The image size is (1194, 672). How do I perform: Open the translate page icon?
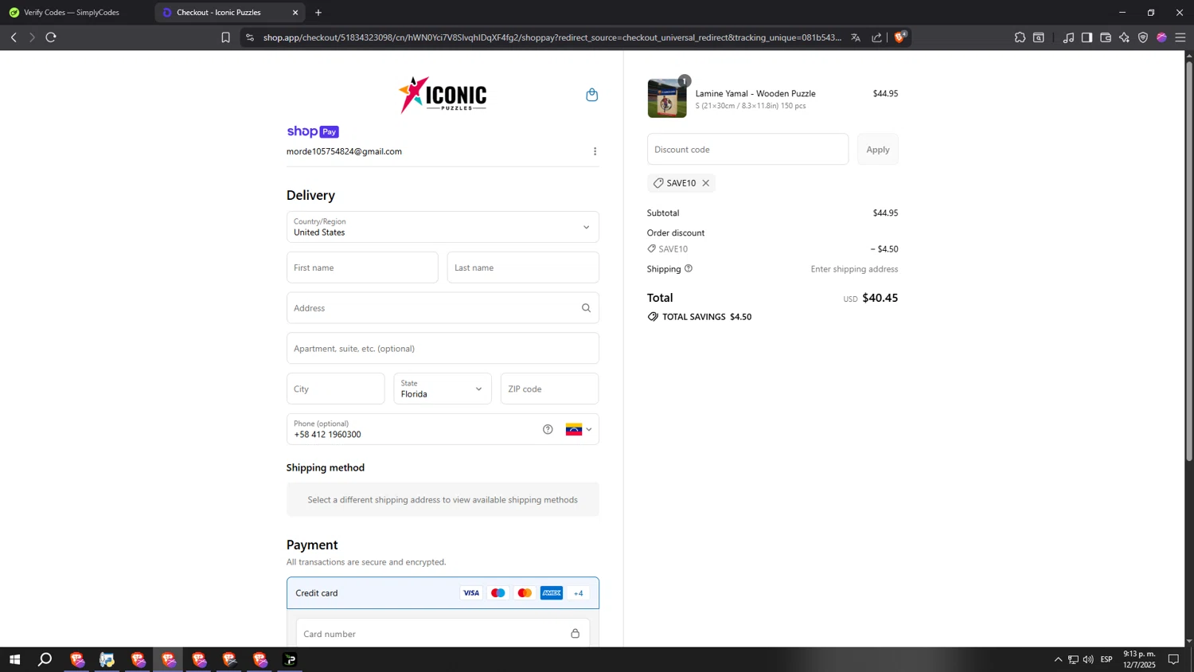pos(856,37)
